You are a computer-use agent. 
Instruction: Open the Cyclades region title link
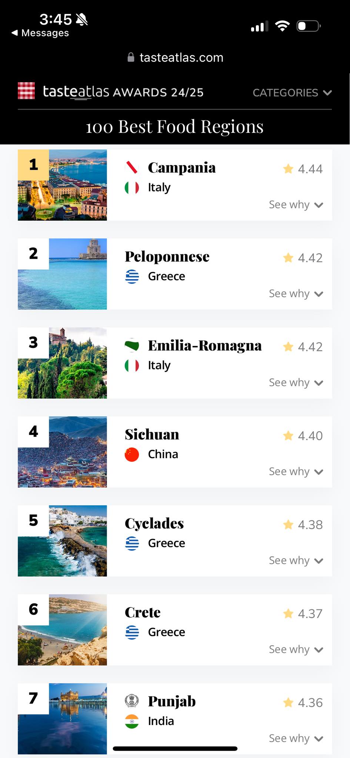click(x=154, y=523)
